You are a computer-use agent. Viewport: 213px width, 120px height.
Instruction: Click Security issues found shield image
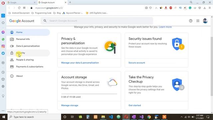[178, 44]
